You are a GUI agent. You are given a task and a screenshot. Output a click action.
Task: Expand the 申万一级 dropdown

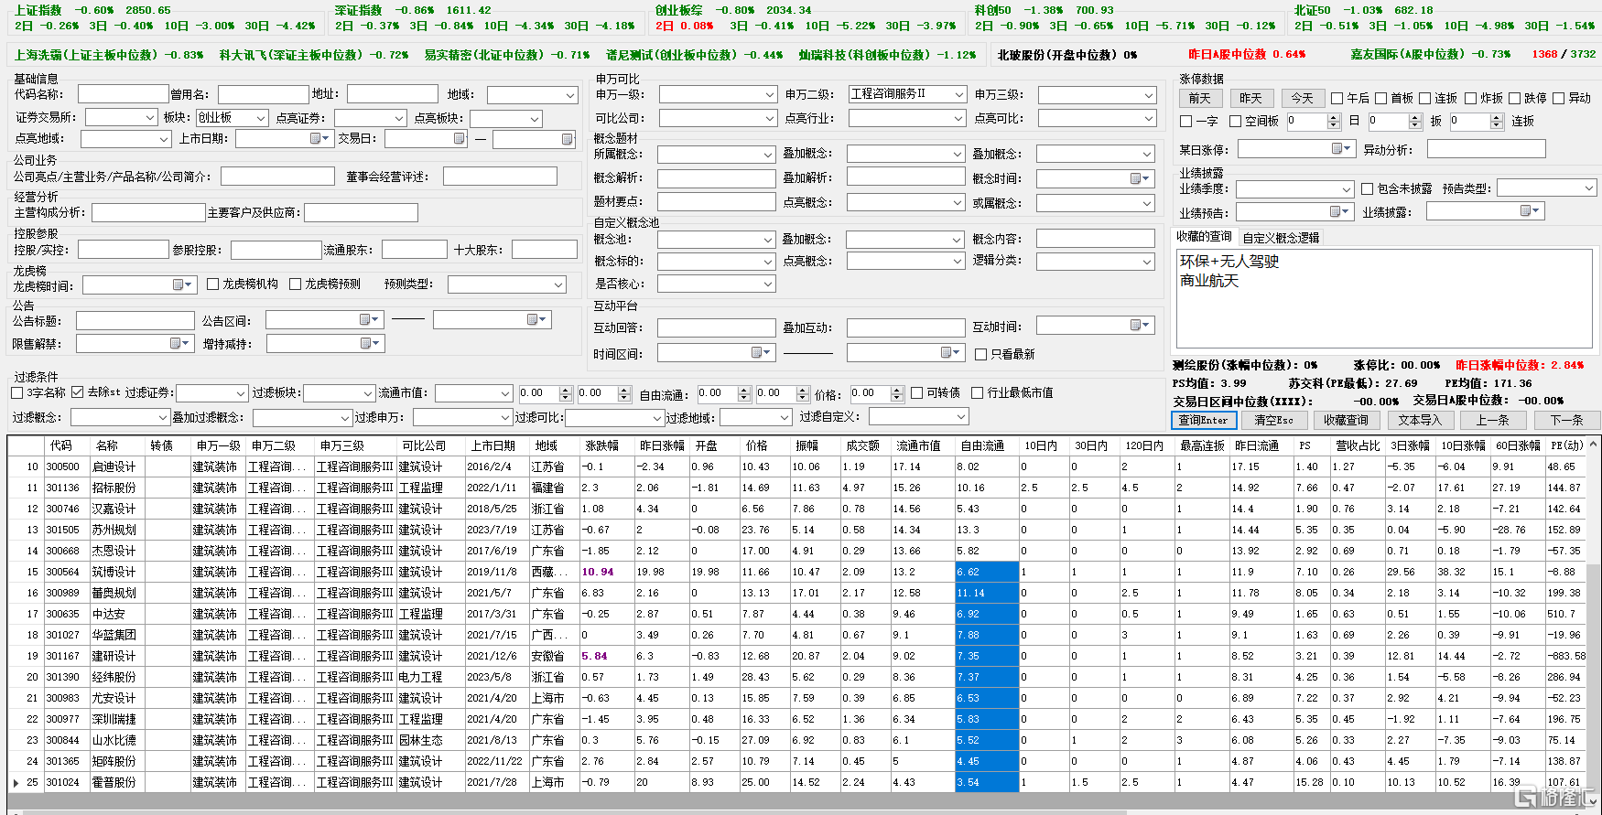click(x=718, y=94)
